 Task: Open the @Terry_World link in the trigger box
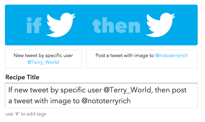click(43, 62)
